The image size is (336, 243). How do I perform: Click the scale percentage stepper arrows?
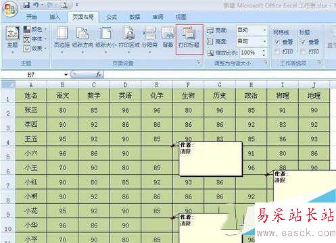click(x=264, y=53)
